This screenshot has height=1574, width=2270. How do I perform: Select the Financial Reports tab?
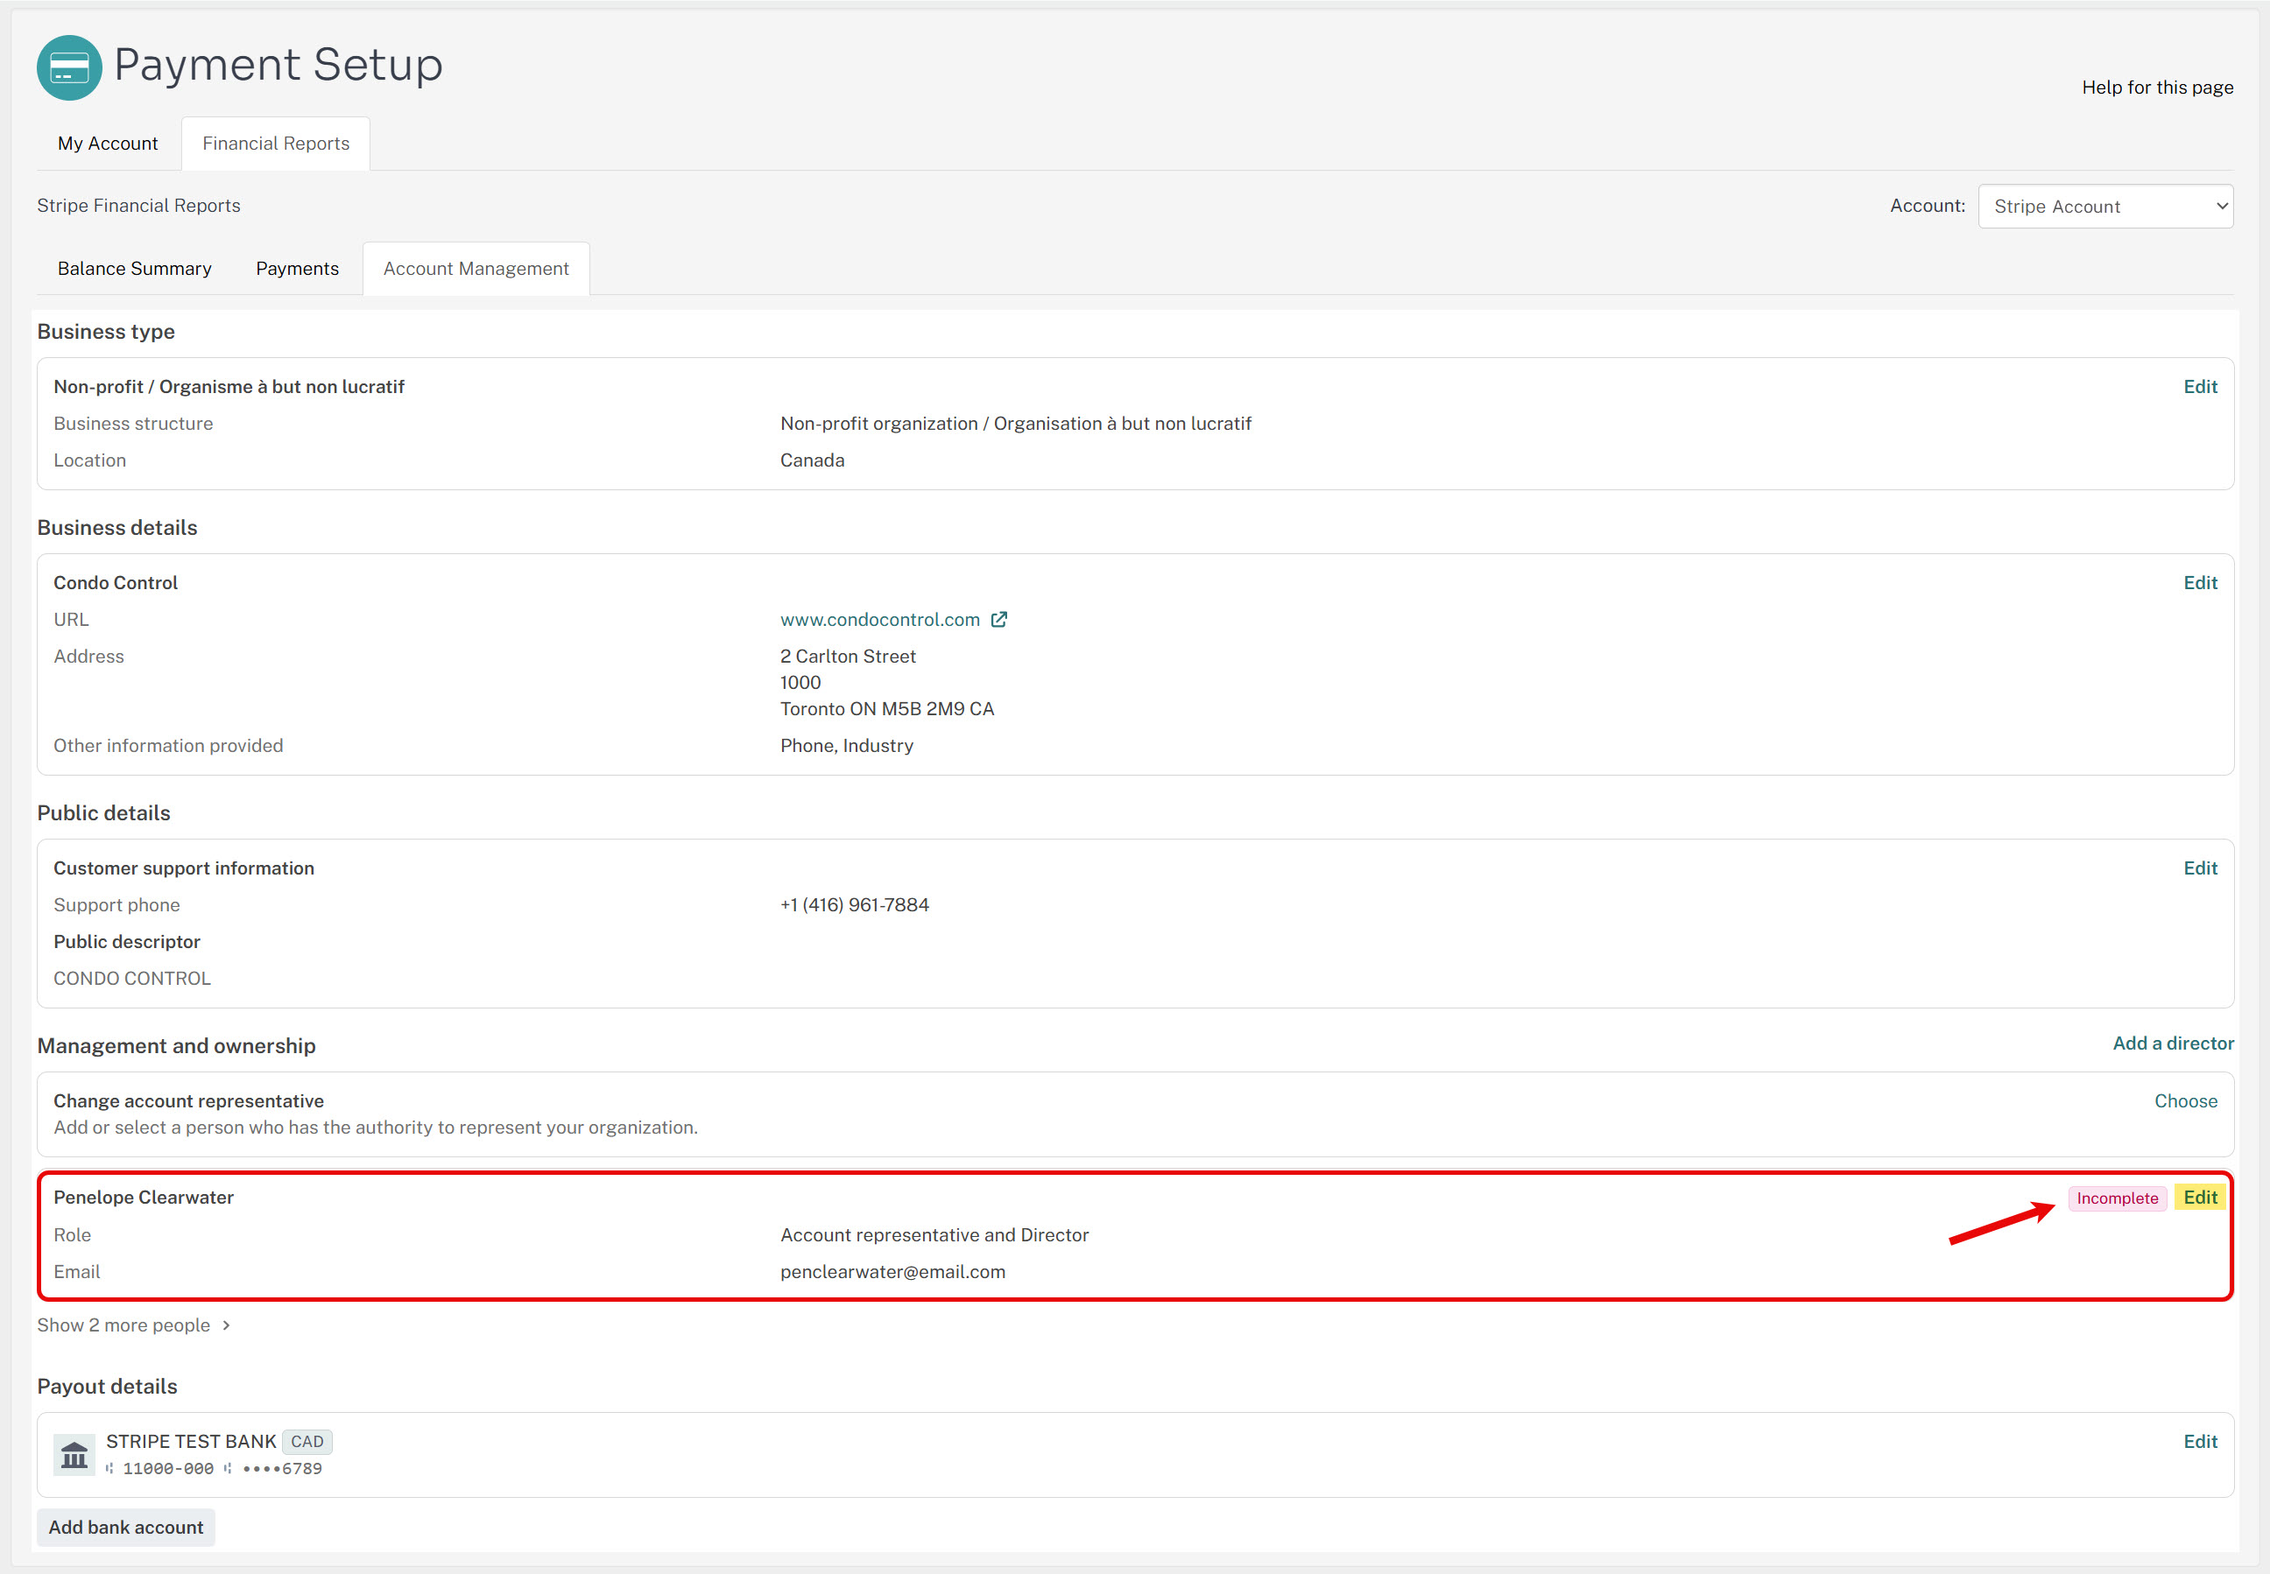(276, 143)
